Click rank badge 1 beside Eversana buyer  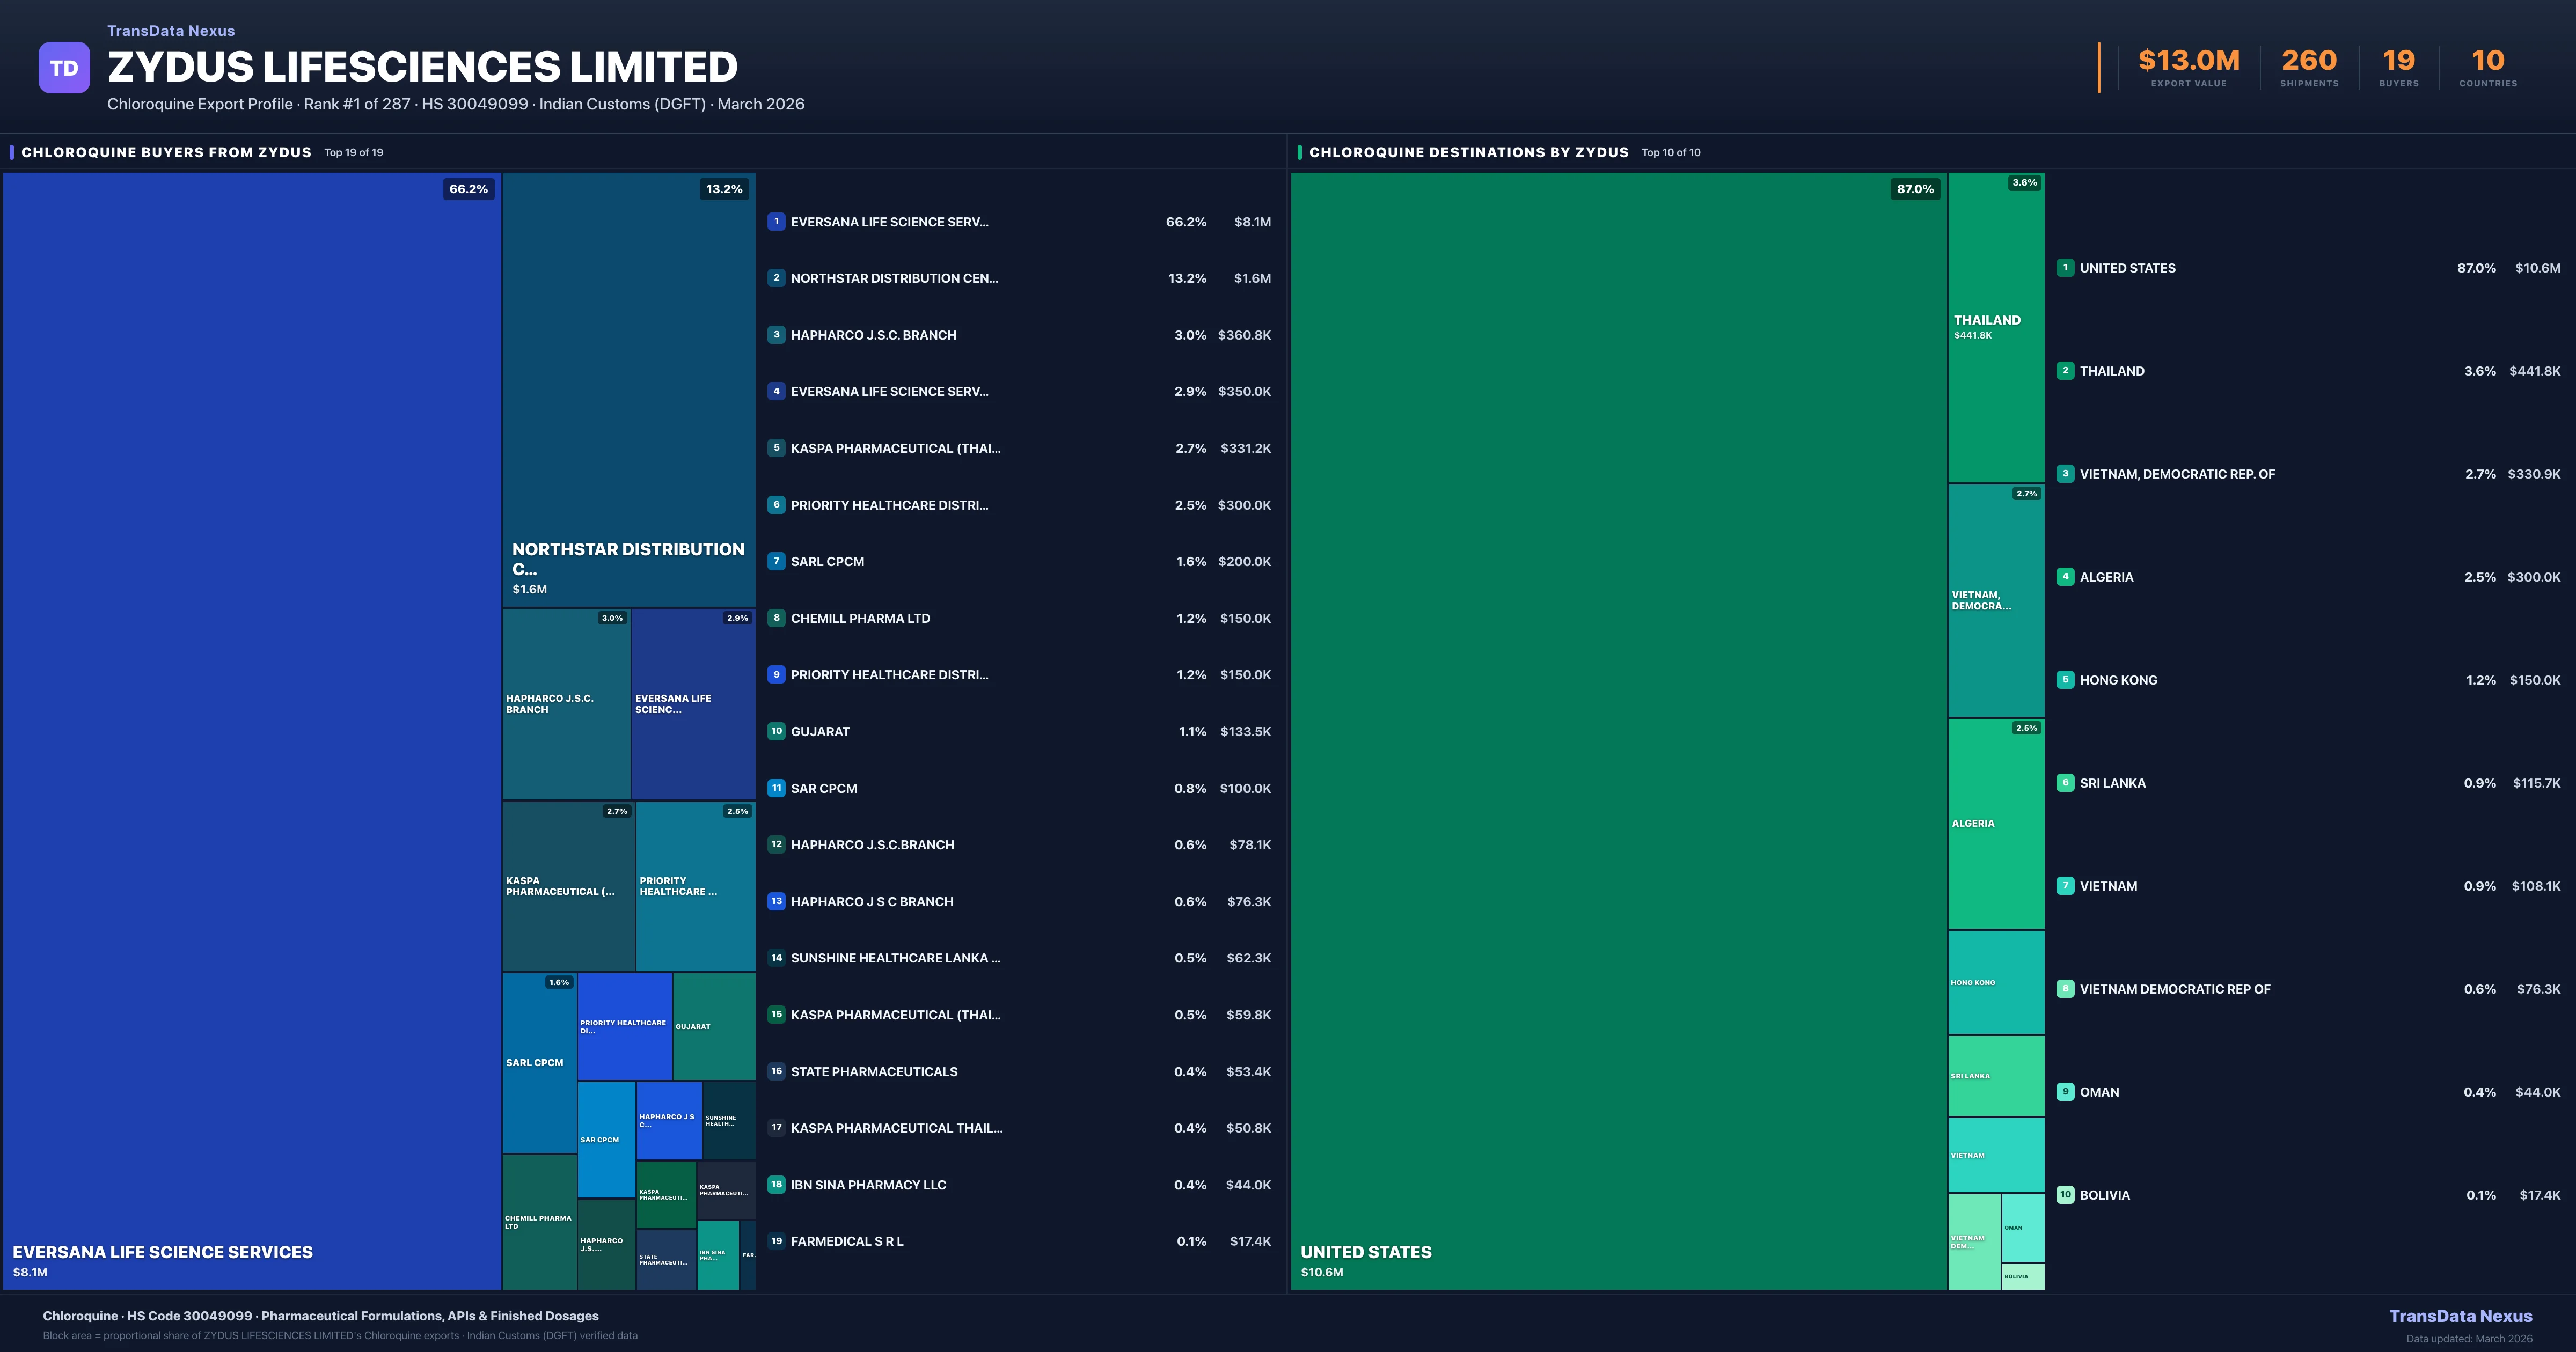tap(776, 222)
